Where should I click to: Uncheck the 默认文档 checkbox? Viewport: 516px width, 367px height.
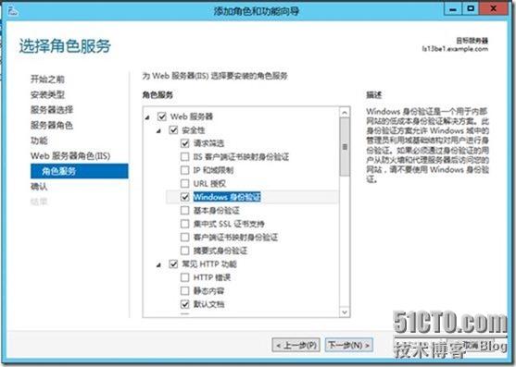pyautogui.click(x=185, y=304)
